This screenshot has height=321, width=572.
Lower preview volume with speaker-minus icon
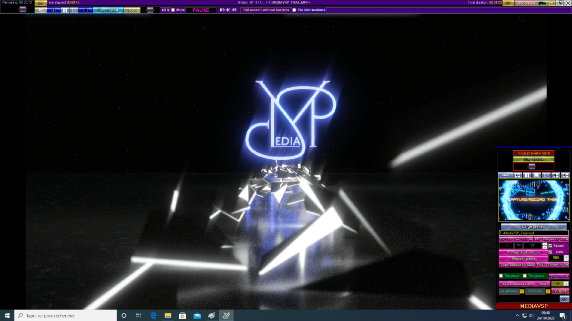(556, 175)
